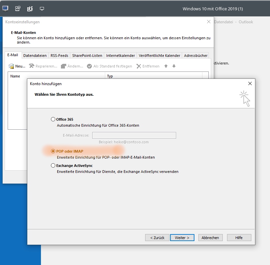Open the window layout icon in VM toolbar

pyautogui.click(x=18, y=8)
